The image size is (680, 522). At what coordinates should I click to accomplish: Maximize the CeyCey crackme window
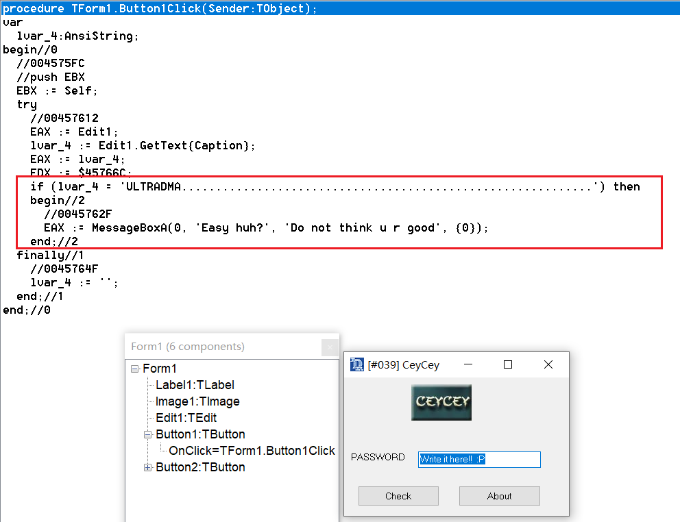508,364
